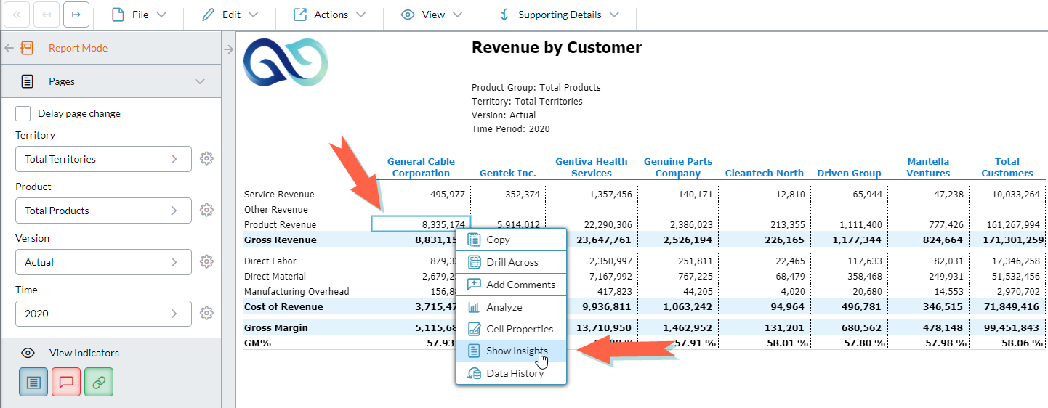Click the back arrow beside Report Mode
This screenshot has width=1048, height=408.
tap(9, 48)
